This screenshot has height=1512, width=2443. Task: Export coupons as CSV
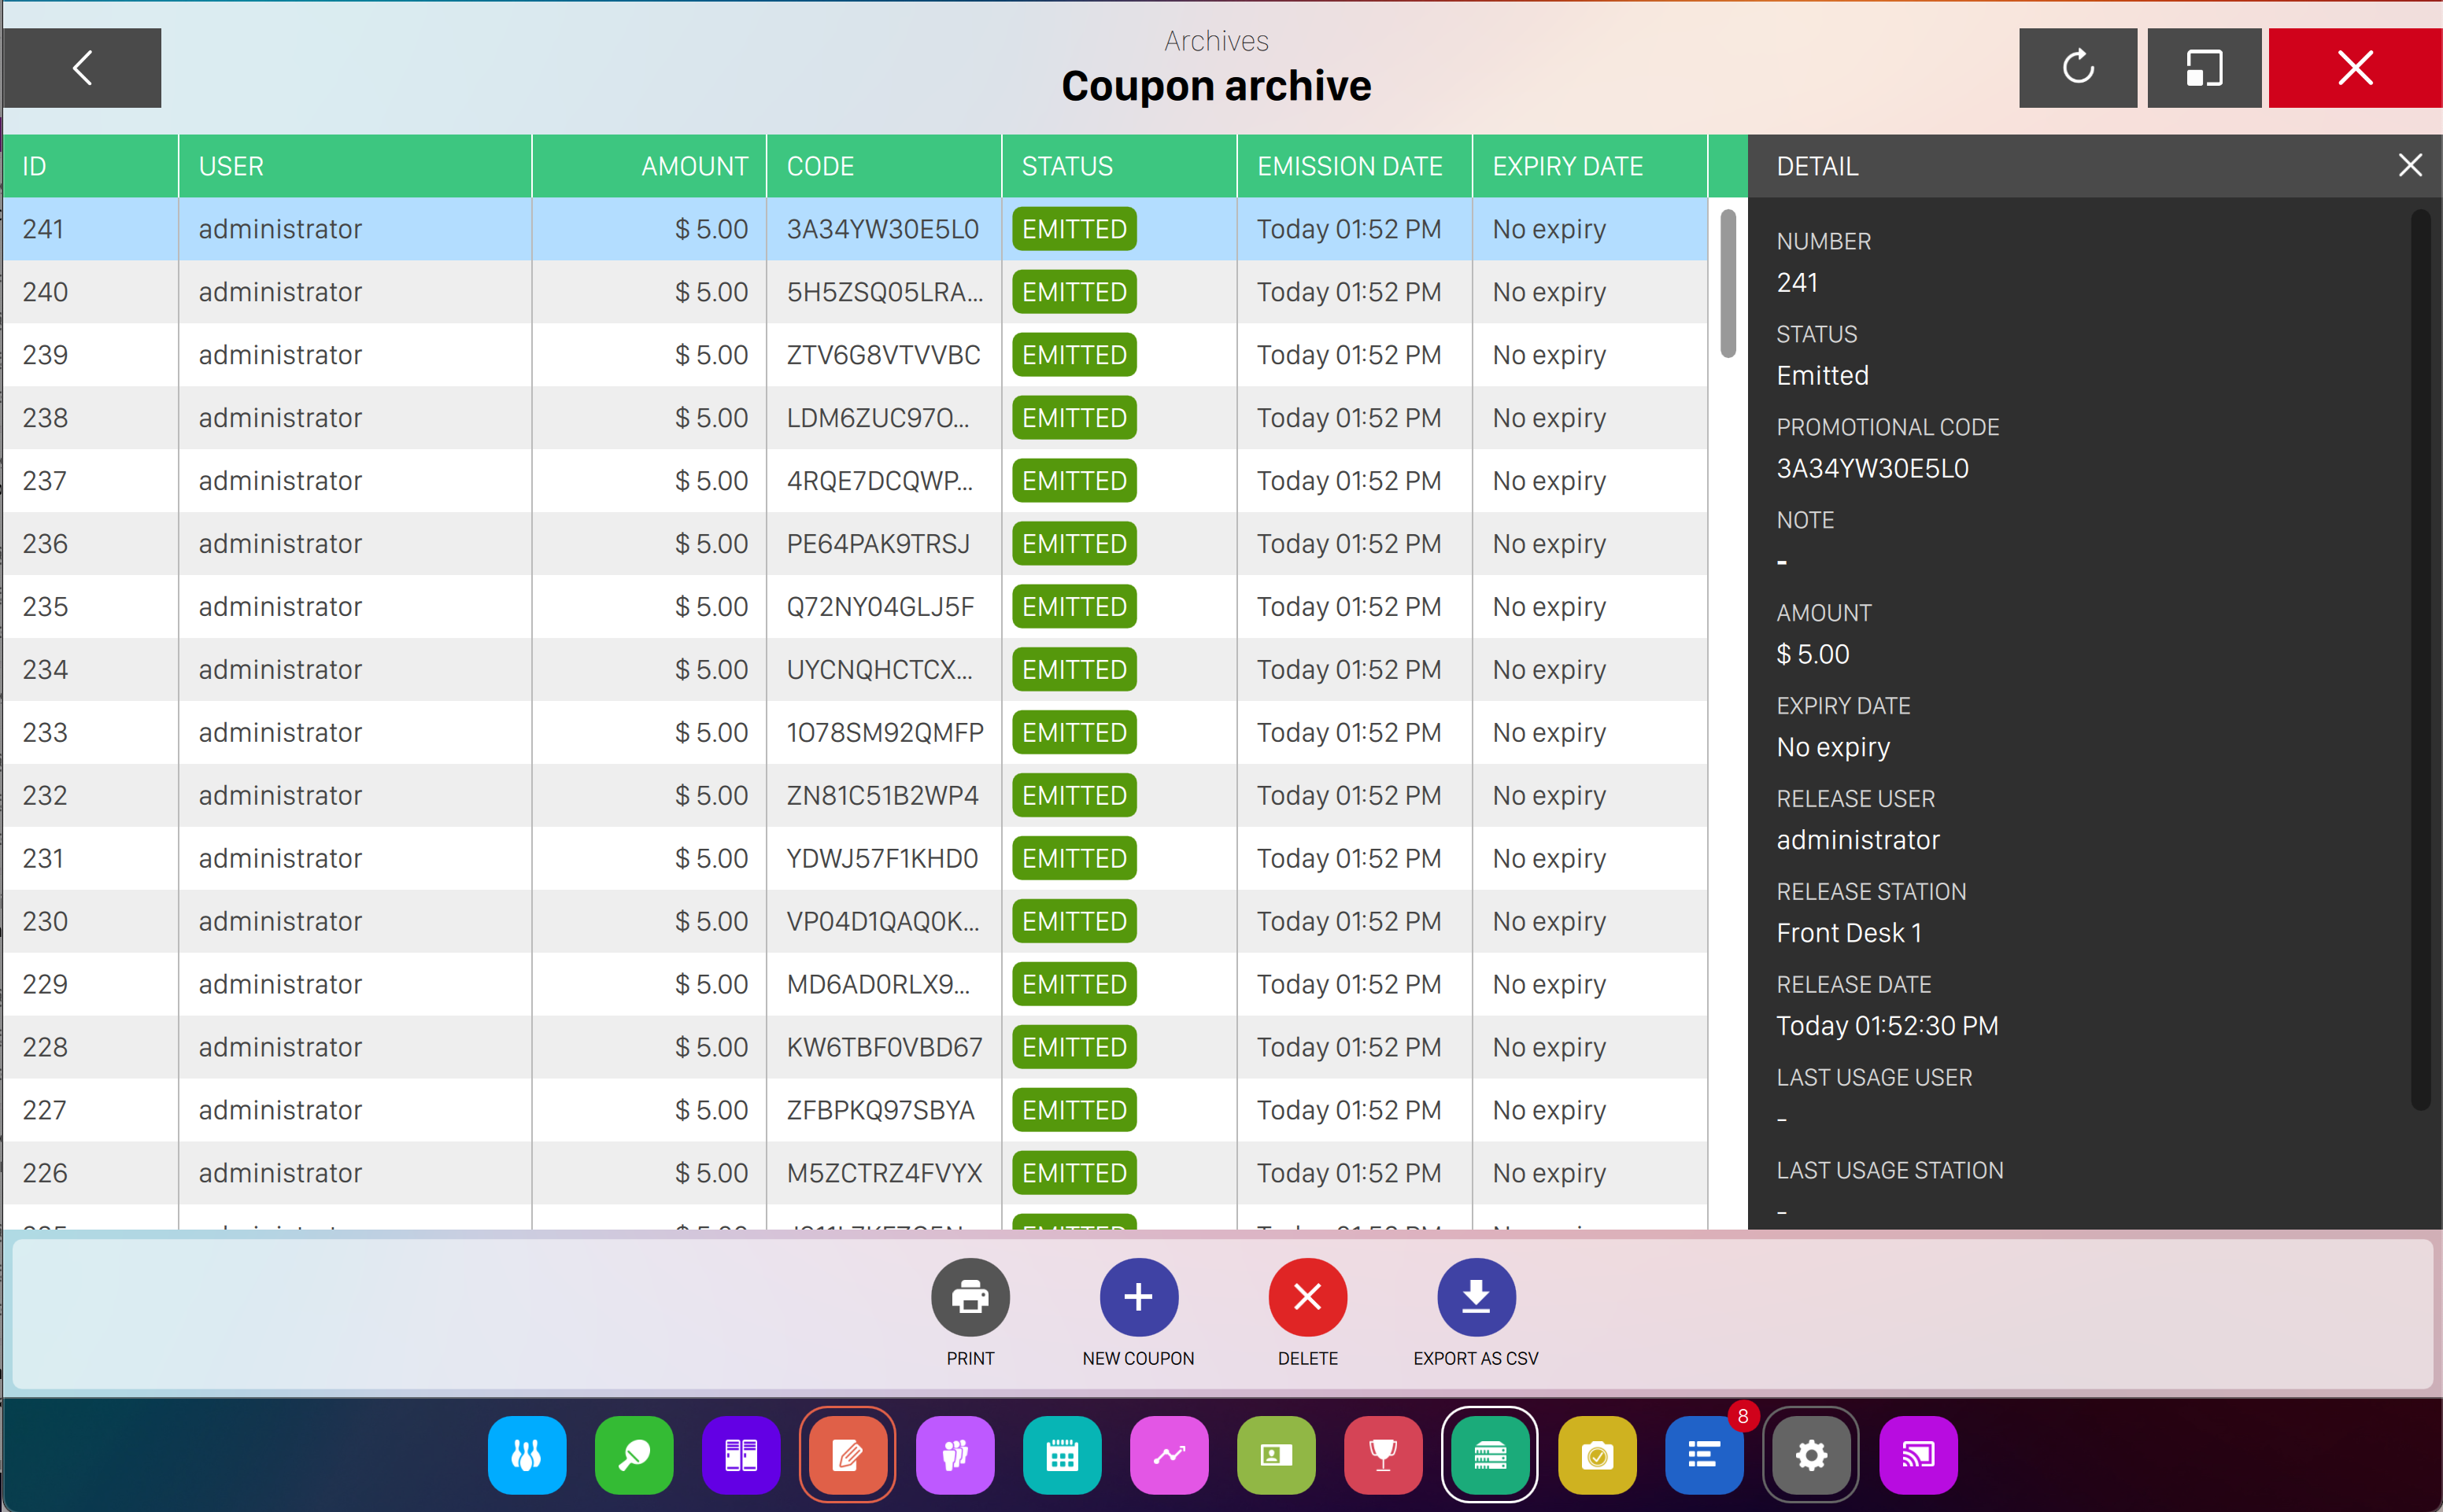click(x=1475, y=1298)
